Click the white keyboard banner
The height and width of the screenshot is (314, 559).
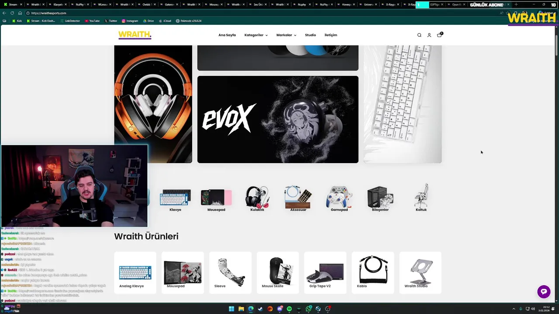pos(402,104)
